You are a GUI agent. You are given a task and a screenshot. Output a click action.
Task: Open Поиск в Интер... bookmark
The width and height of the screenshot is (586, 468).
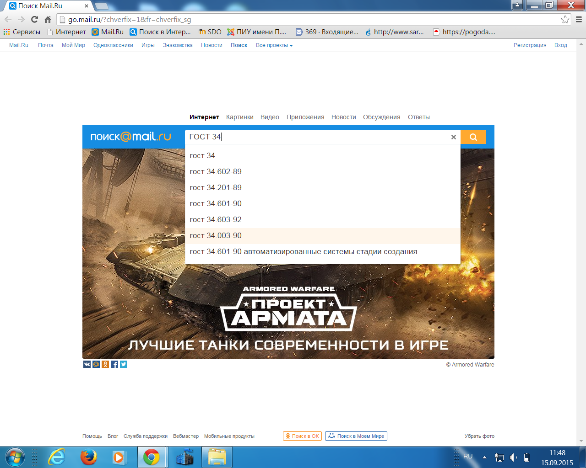pos(160,32)
